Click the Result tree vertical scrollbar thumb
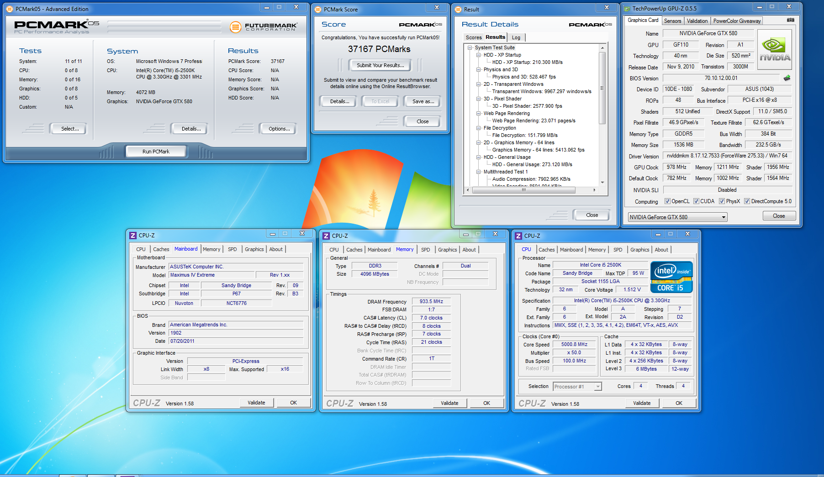824x477 pixels. coord(602,88)
